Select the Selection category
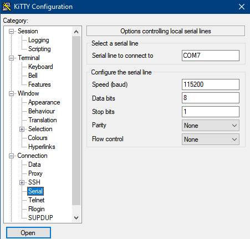 pos(40,129)
